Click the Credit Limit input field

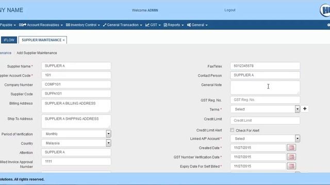coord(265,120)
